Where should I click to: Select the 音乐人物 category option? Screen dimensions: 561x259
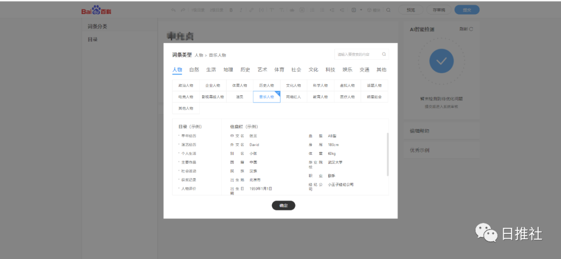pyautogui.click(x=266, y=97)
